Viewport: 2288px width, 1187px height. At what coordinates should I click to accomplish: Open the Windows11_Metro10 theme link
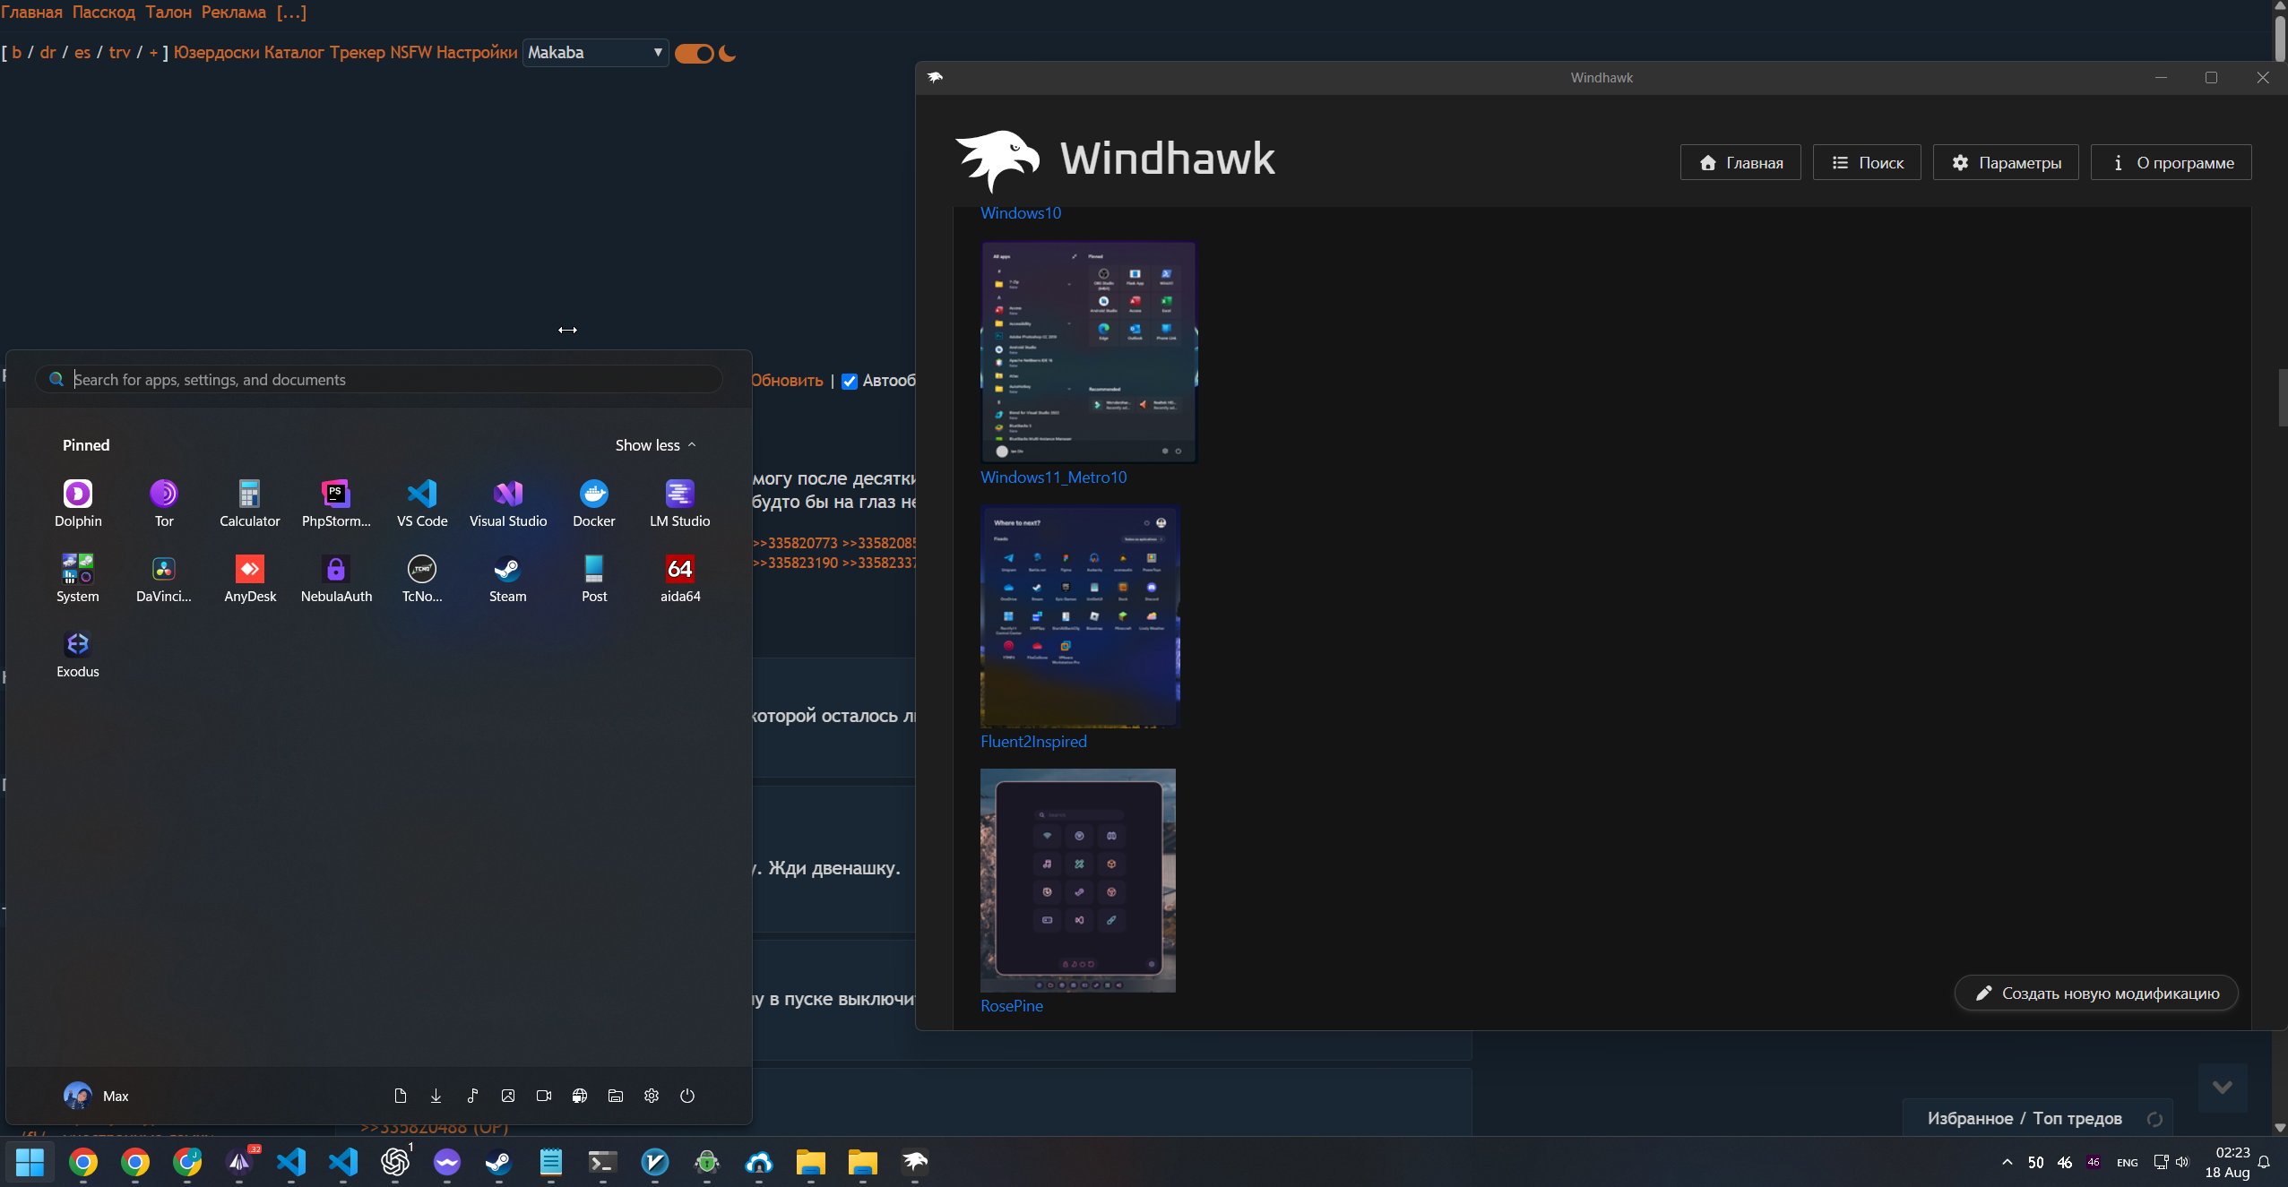point(1054,477)
